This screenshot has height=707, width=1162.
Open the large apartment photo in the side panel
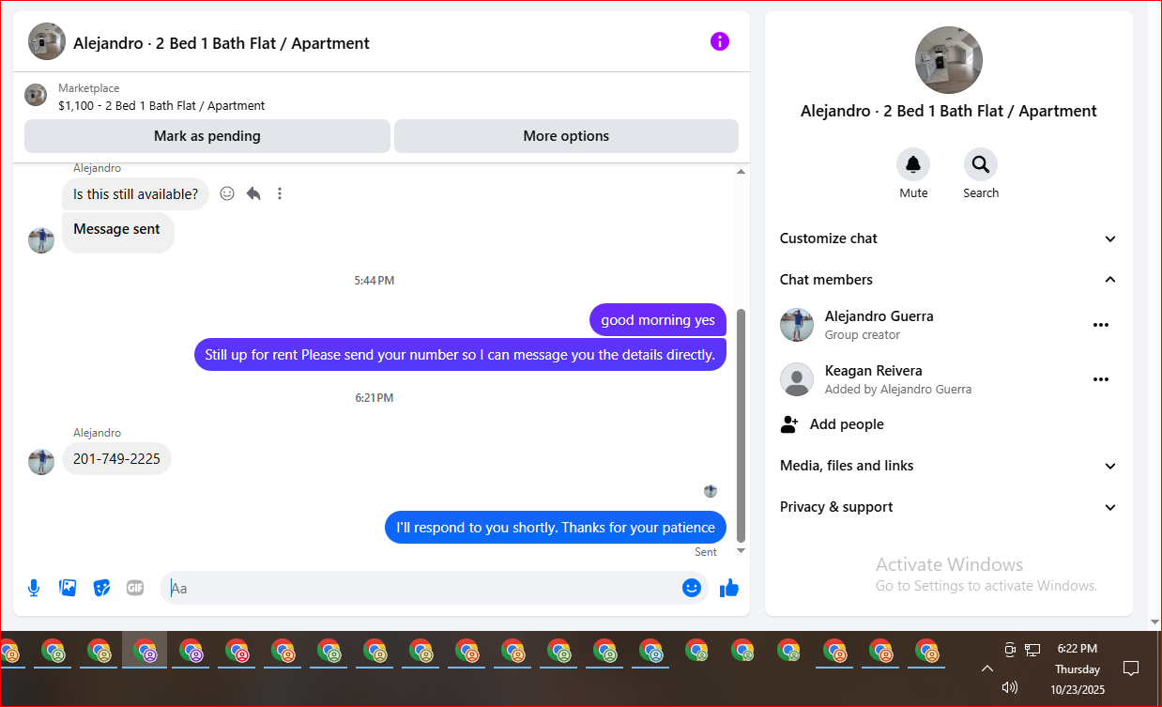pos(949,60)
